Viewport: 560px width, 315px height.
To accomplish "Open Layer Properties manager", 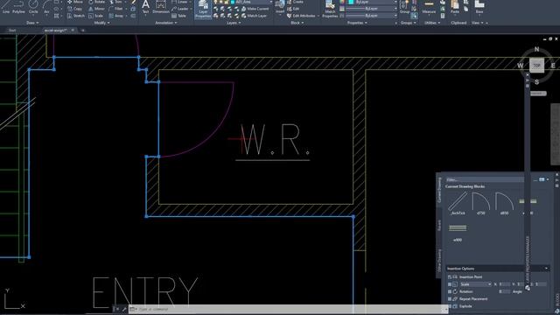I will pos(203,9).
